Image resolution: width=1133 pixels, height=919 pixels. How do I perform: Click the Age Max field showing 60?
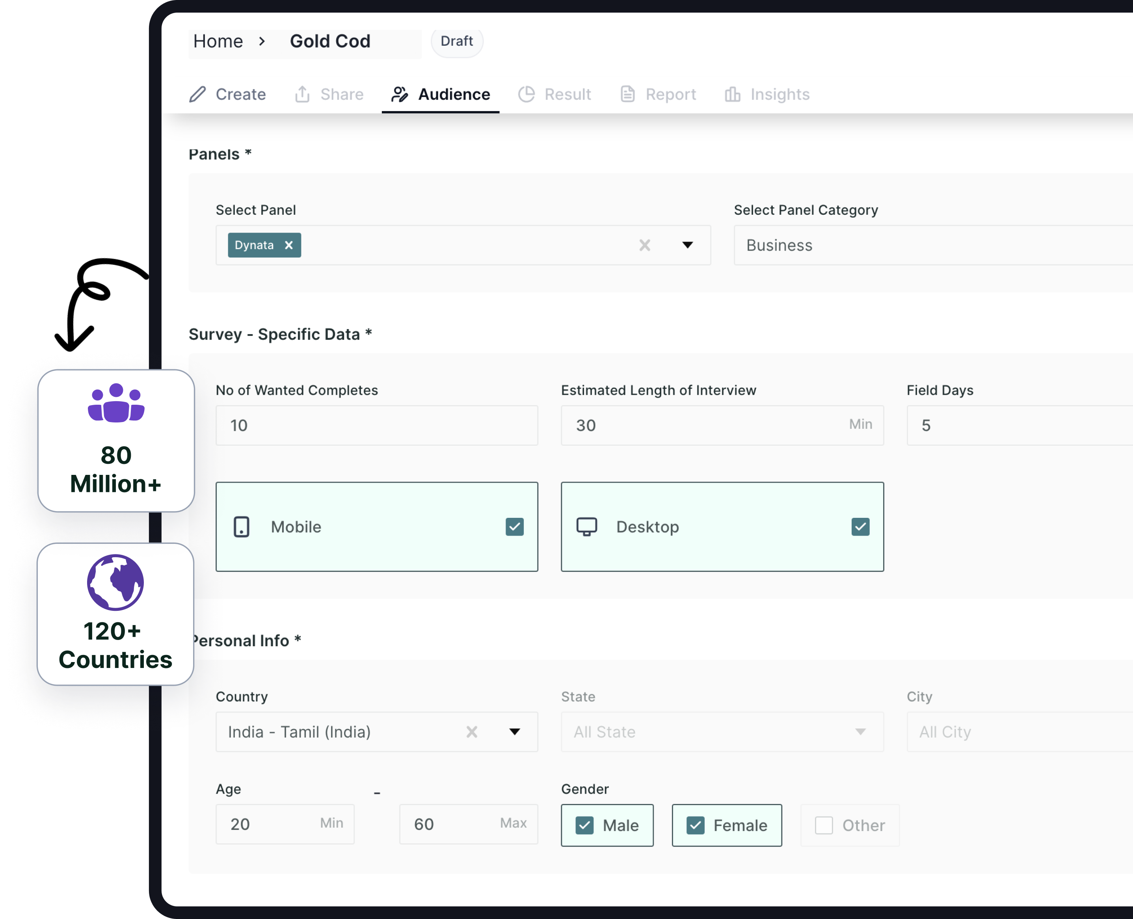pos(469,824)
